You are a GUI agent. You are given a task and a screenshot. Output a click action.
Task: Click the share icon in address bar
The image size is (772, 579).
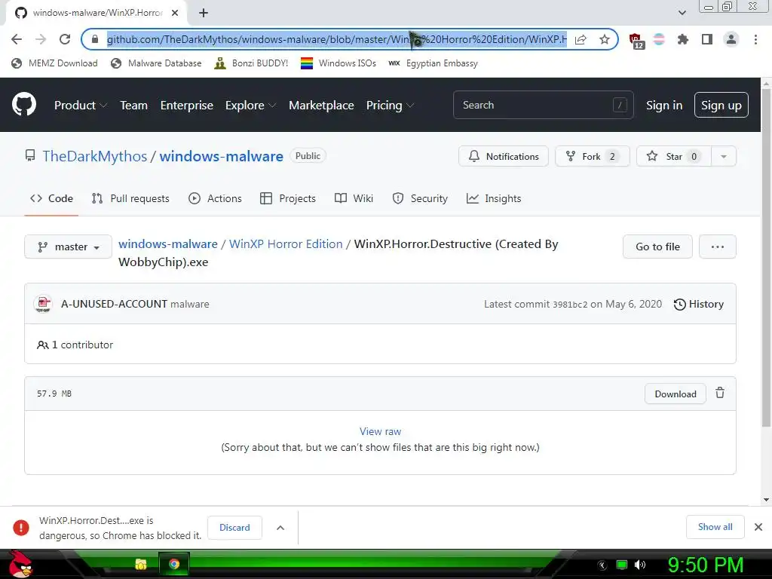point(581,39)
